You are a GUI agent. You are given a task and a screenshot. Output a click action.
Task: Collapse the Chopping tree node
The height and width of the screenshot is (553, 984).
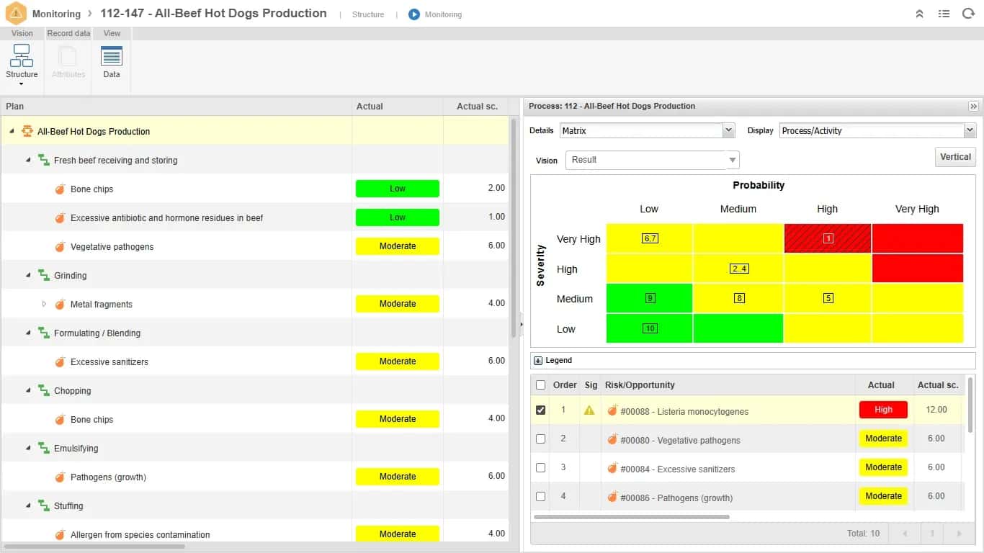(x=29, y=390)
